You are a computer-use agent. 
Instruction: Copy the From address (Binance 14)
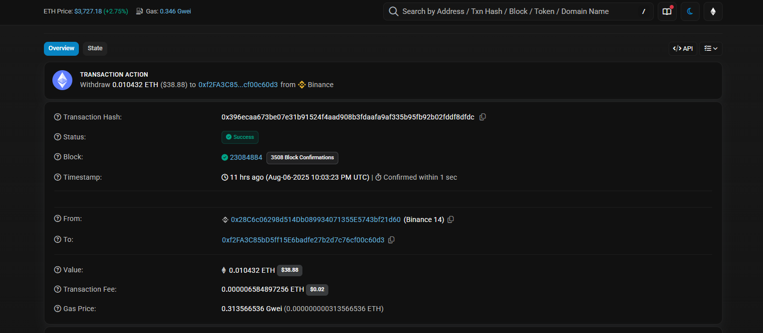coord(451,220)
